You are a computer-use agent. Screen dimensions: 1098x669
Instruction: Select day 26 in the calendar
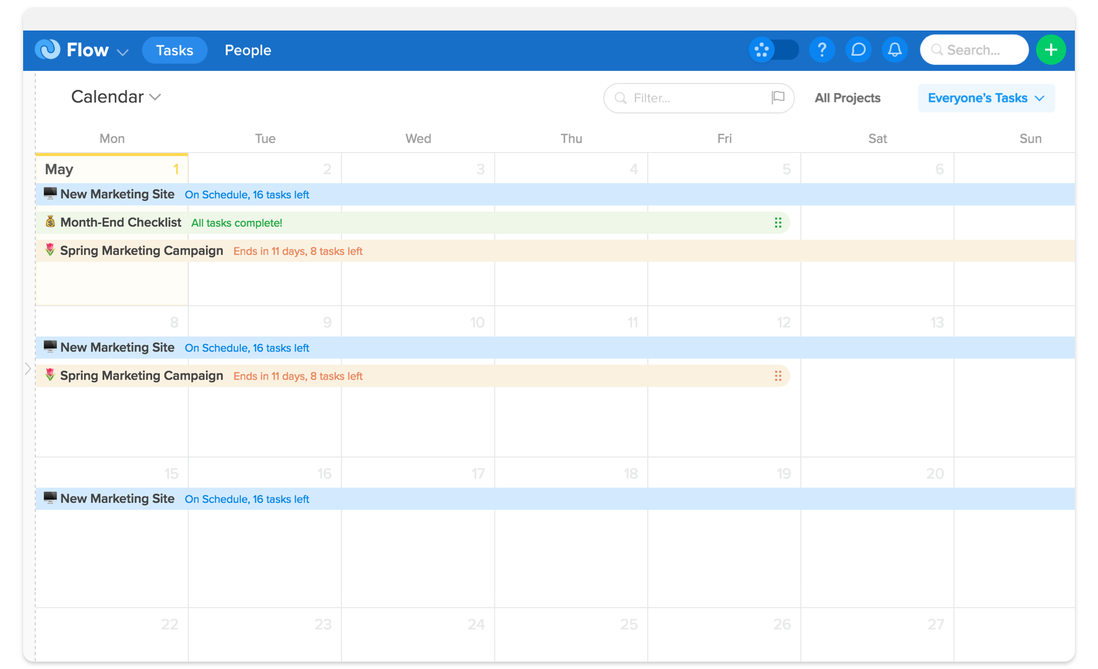point(724,635)
